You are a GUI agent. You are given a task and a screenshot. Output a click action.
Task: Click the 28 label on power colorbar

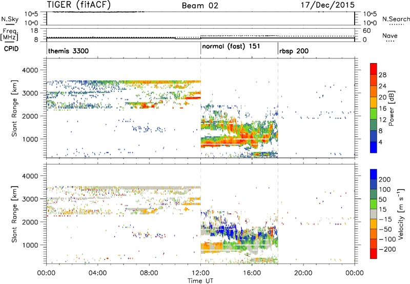(x=382, y=75)
